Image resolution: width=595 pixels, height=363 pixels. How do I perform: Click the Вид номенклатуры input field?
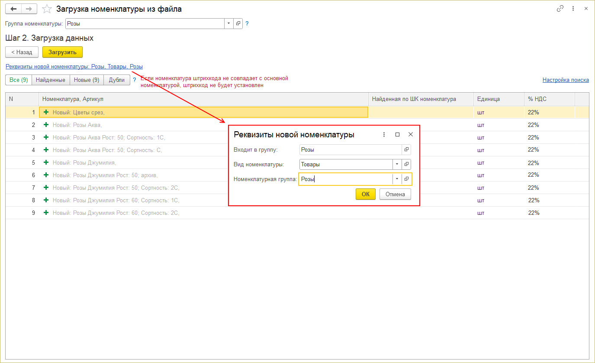pos(346,164)
